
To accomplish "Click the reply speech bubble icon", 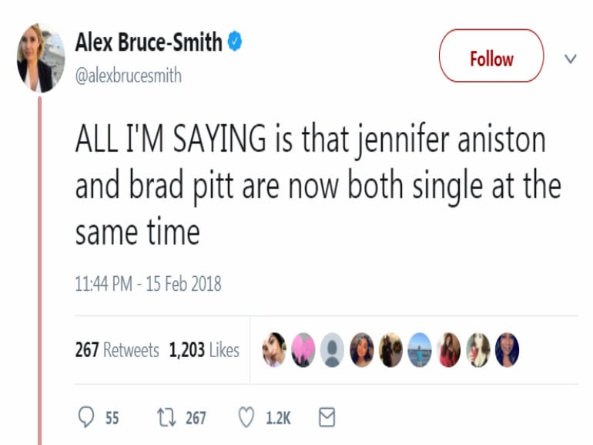I will (x=88, y=418).
